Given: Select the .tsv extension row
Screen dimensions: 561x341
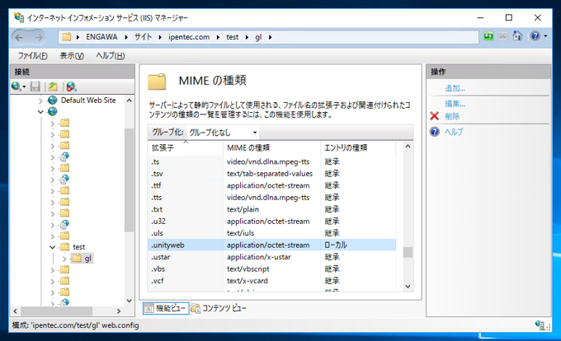Looking at the screenshot, I should [272, 174].
